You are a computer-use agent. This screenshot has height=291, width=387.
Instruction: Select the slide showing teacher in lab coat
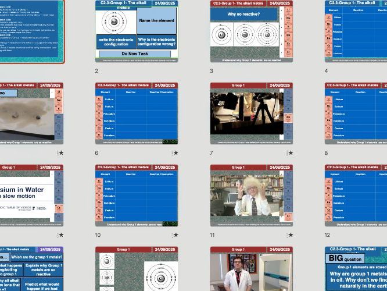(x=251, y=269)
